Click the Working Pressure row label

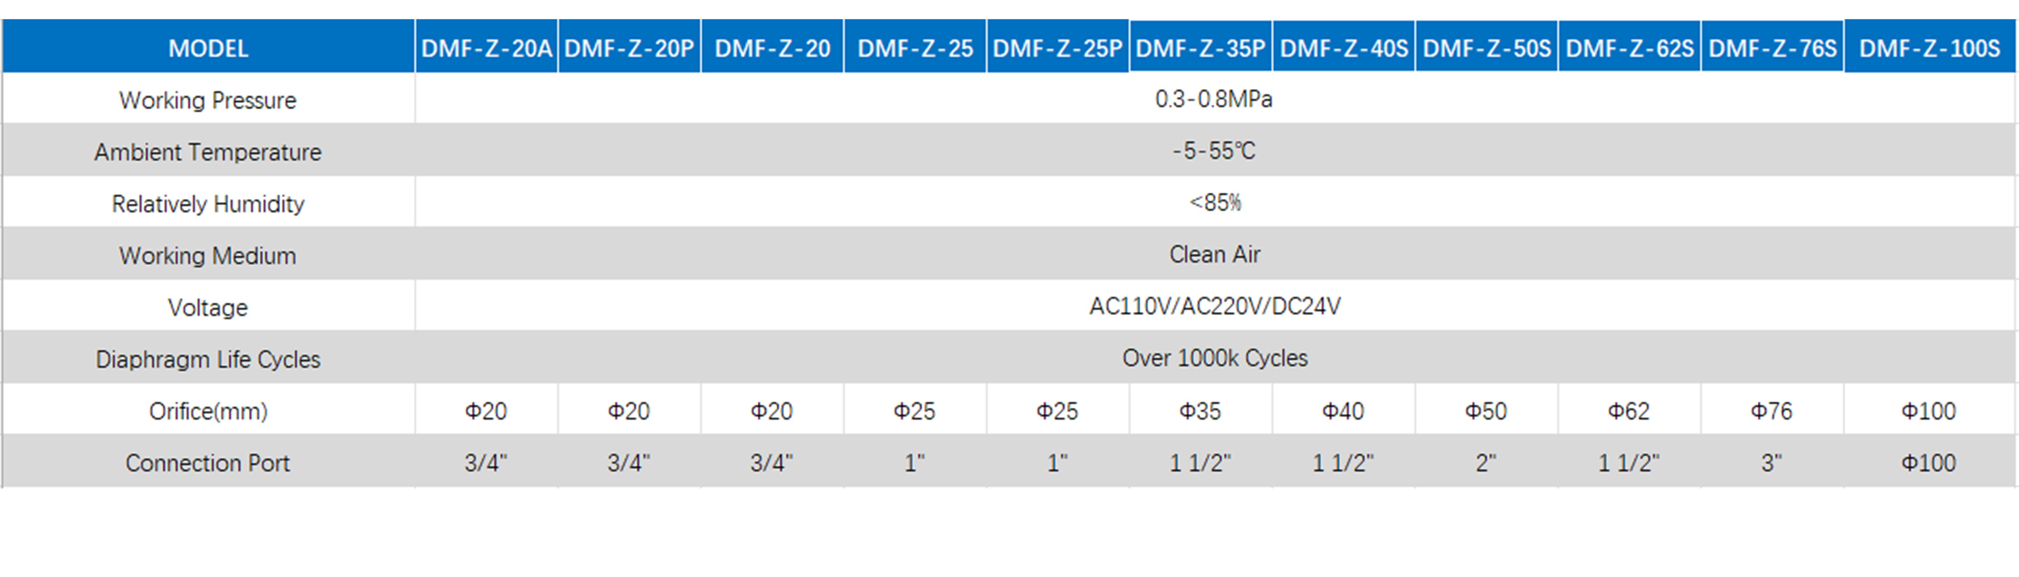pyautogui.click(x=208, y=100)
